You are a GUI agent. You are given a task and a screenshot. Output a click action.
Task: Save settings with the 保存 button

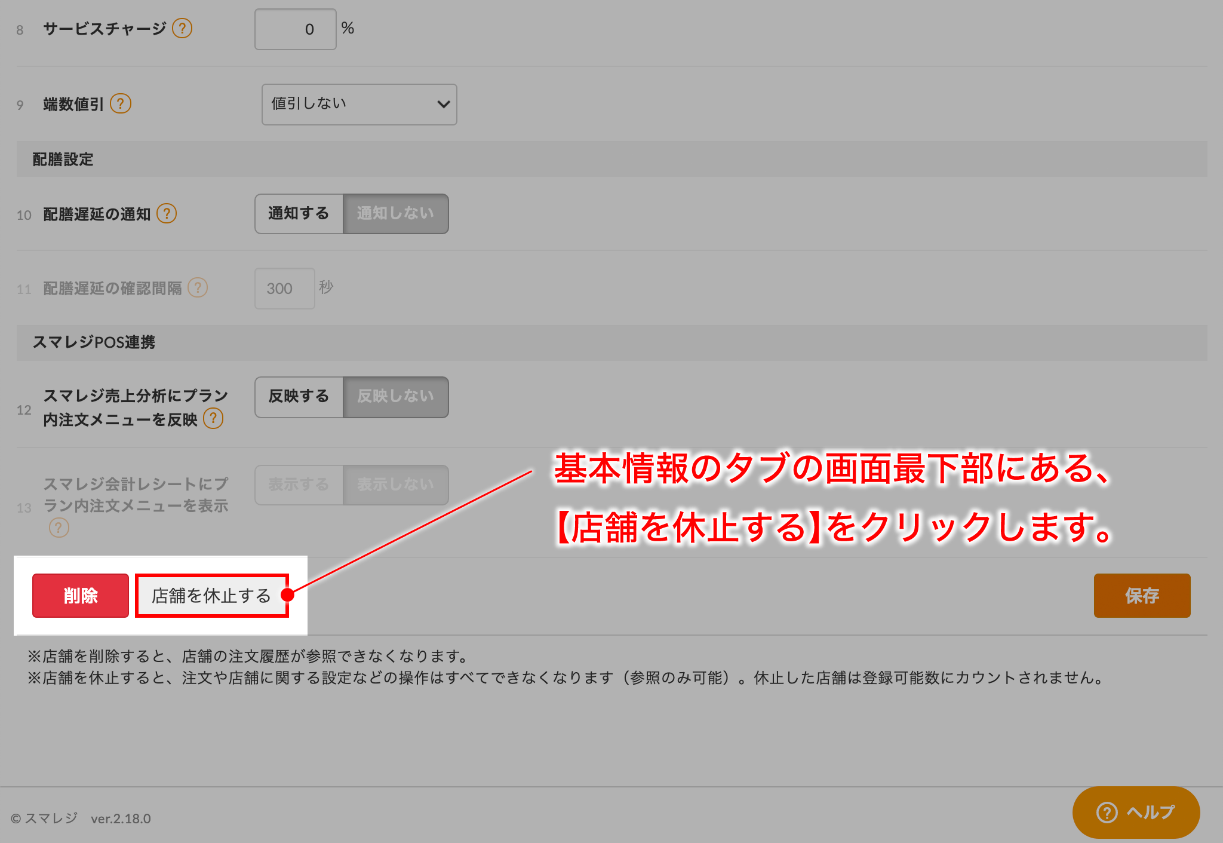(1142, 595)
